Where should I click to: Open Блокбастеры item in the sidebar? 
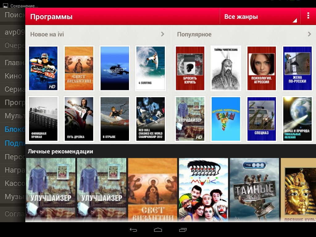(x=15, y=129)
